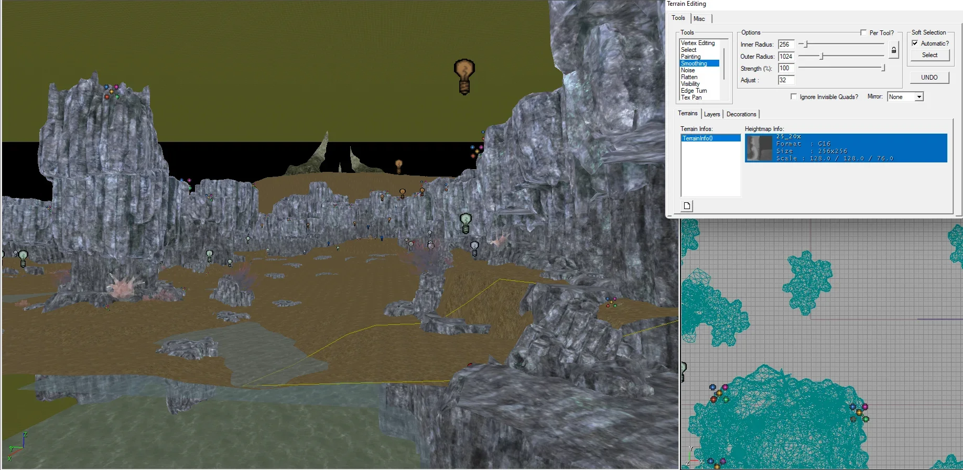This screenshot has height=470, width=963.
Task: Switch to the Layers tab
Action: click(712, 114)
